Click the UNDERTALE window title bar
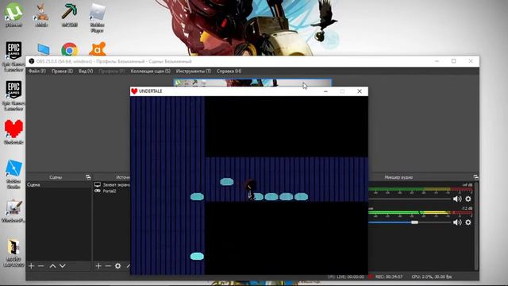The height and width of the screenshot is (286, 508). click(248, 91)
